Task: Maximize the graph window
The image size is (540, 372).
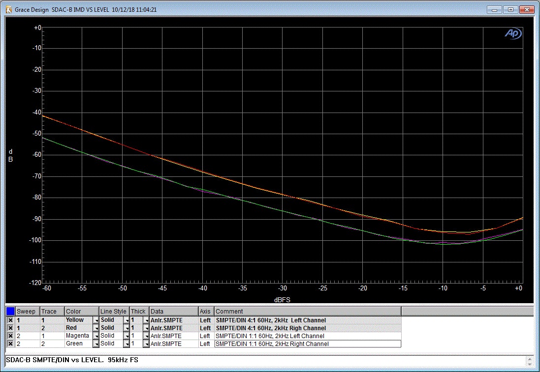Action: 510,9
